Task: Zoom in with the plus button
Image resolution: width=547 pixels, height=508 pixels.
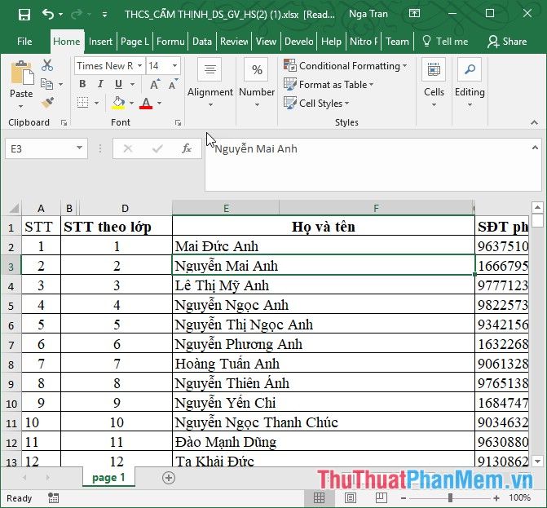Action: [x=496, y=498]
